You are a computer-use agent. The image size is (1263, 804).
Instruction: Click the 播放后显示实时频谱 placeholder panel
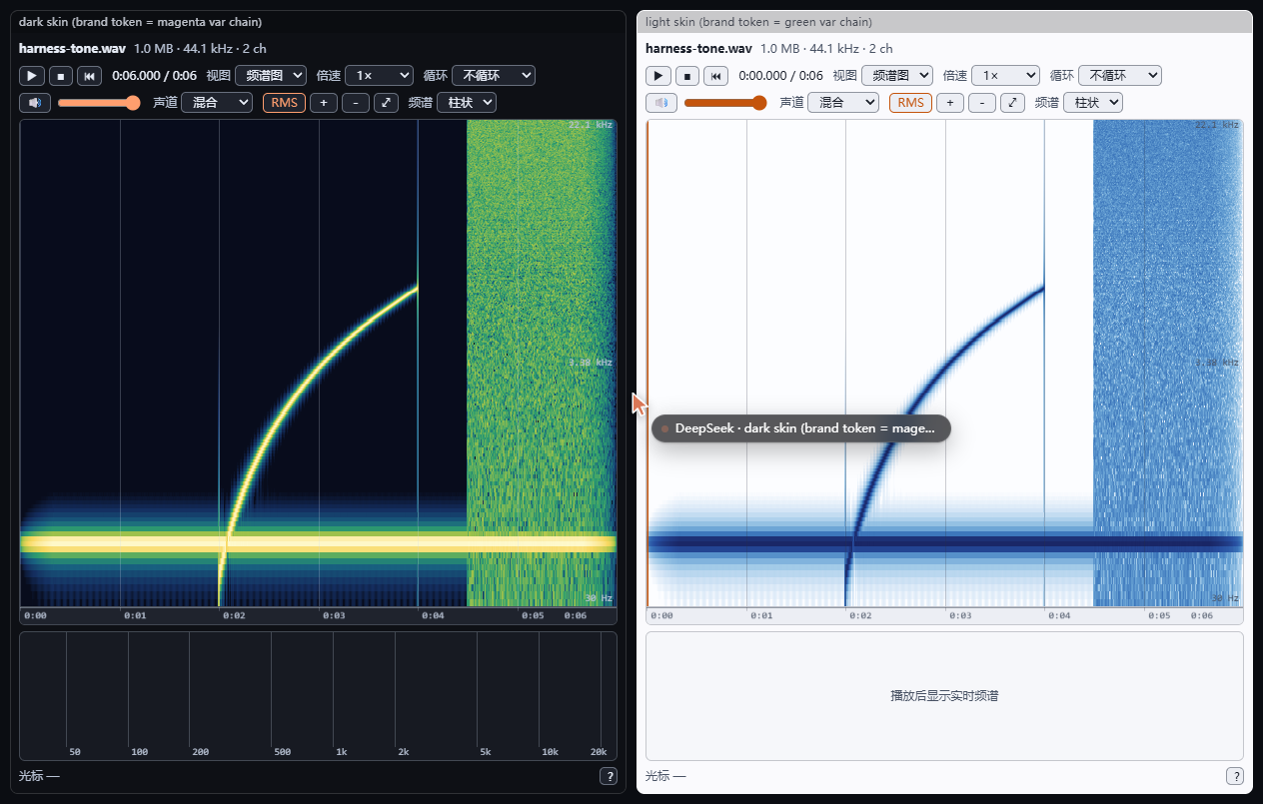[x=944, y=695]
